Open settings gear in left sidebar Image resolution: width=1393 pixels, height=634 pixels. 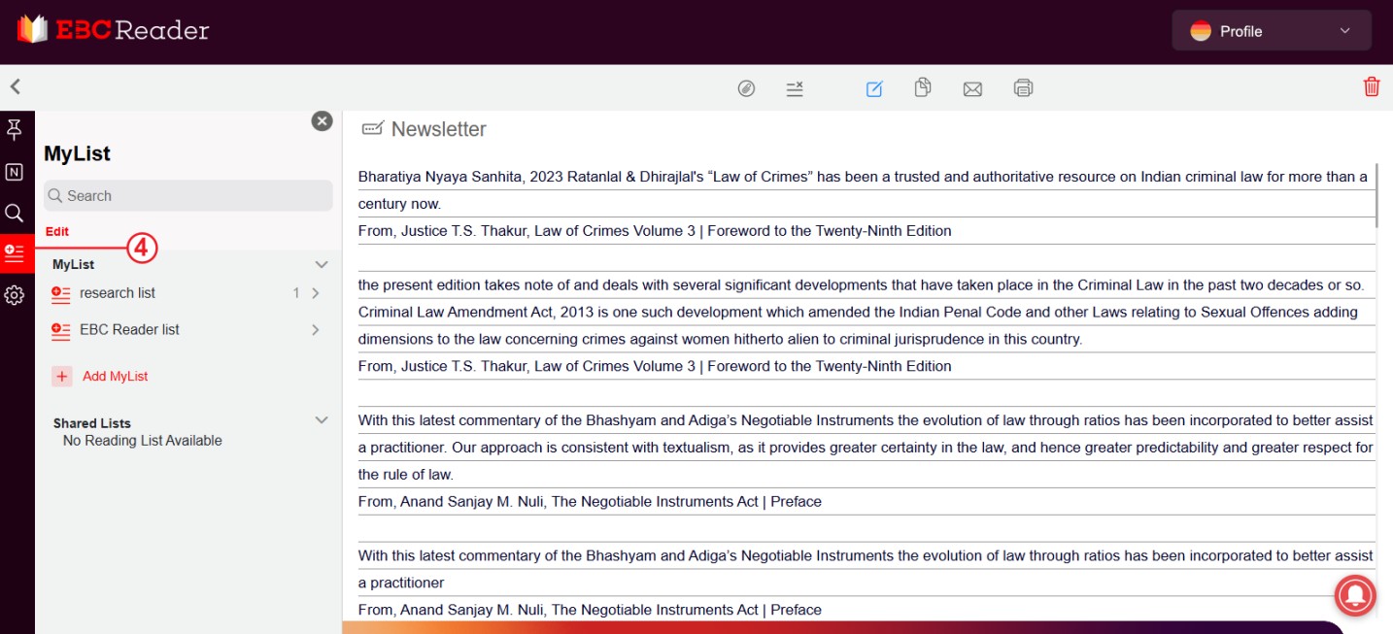coord(15,295)
